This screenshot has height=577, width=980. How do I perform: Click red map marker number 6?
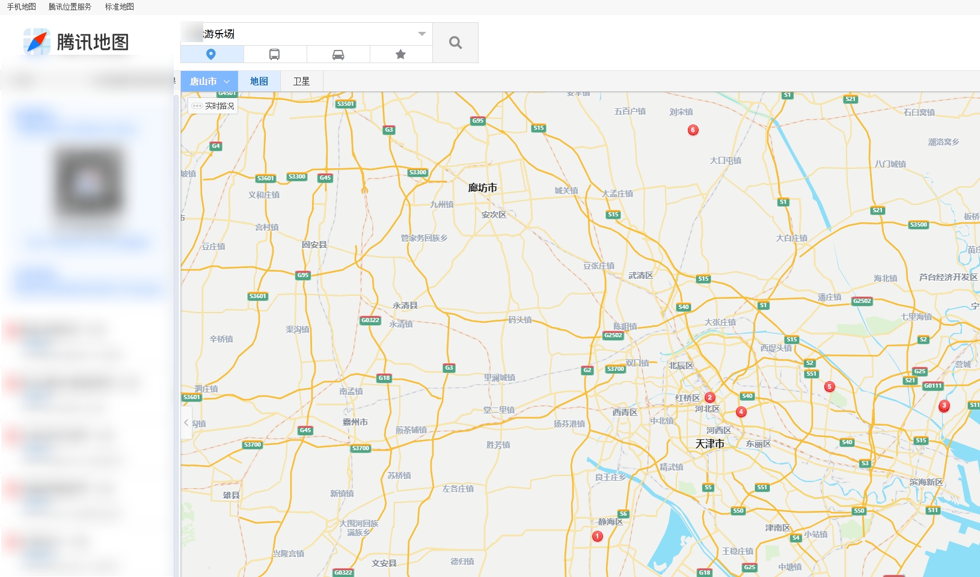click(693, 130)
